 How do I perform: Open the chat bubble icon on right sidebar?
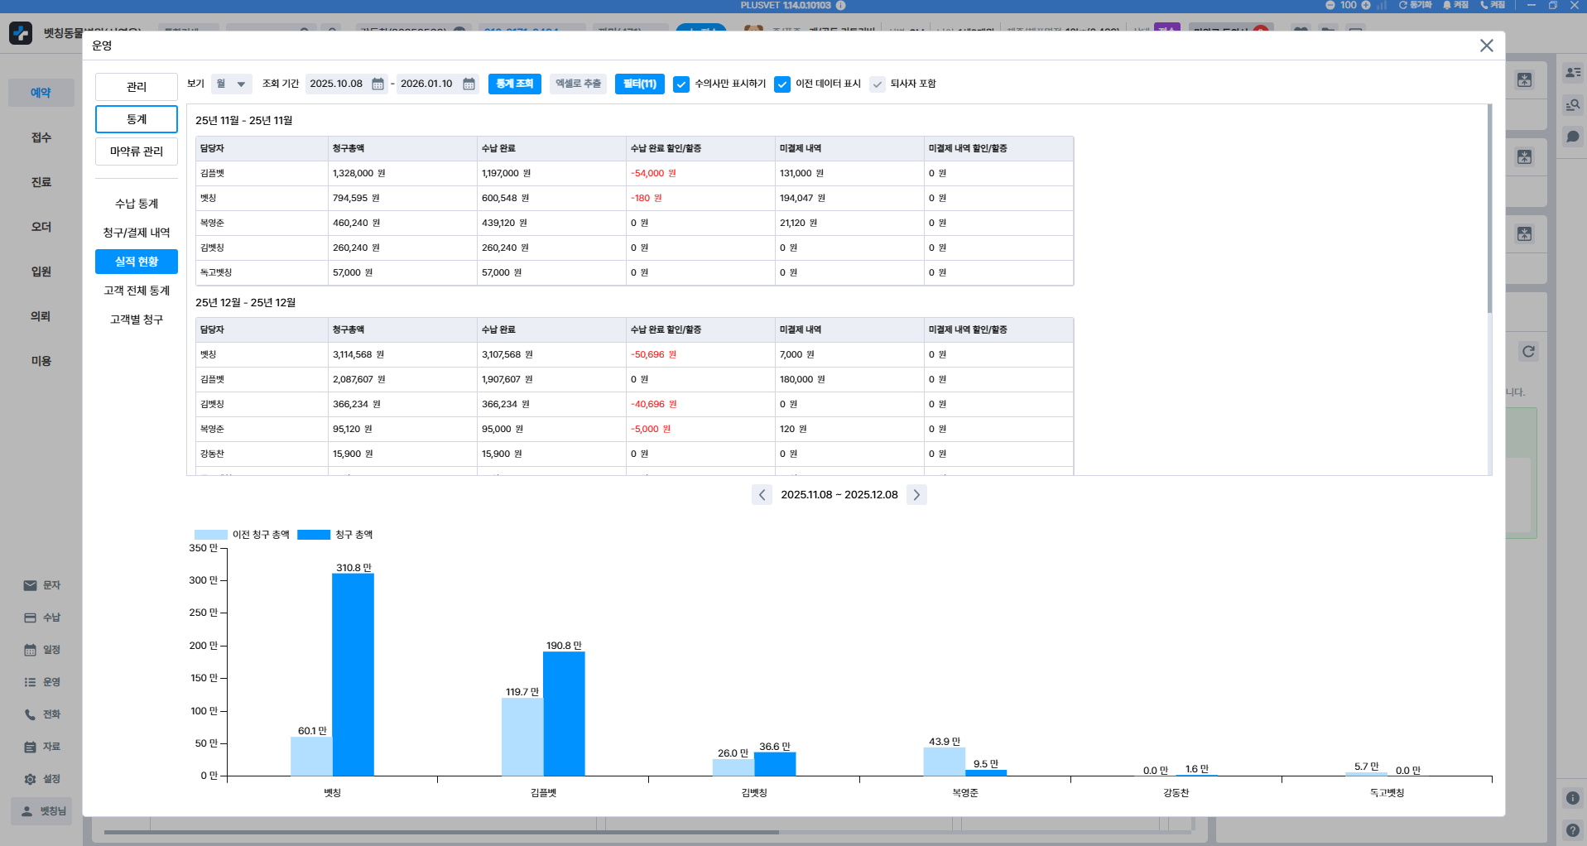pyautogui.click(x=1573, y=137)
